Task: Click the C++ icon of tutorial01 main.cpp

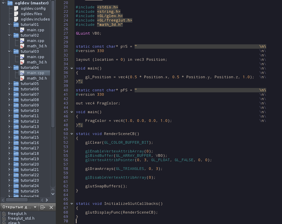Action: point(22,30)
